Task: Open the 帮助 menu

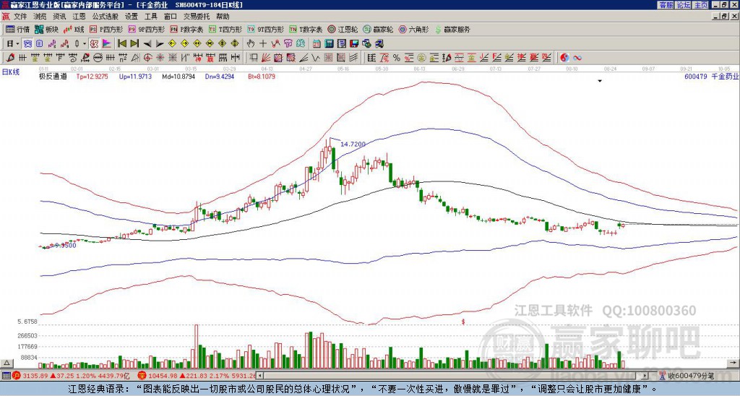Action: click(x=223, y=17)
